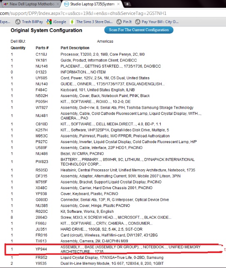Viewport: 226px width, 268px height.
Task: Select the Studio Laptop 1735 System tab
Action: point(92,4)
